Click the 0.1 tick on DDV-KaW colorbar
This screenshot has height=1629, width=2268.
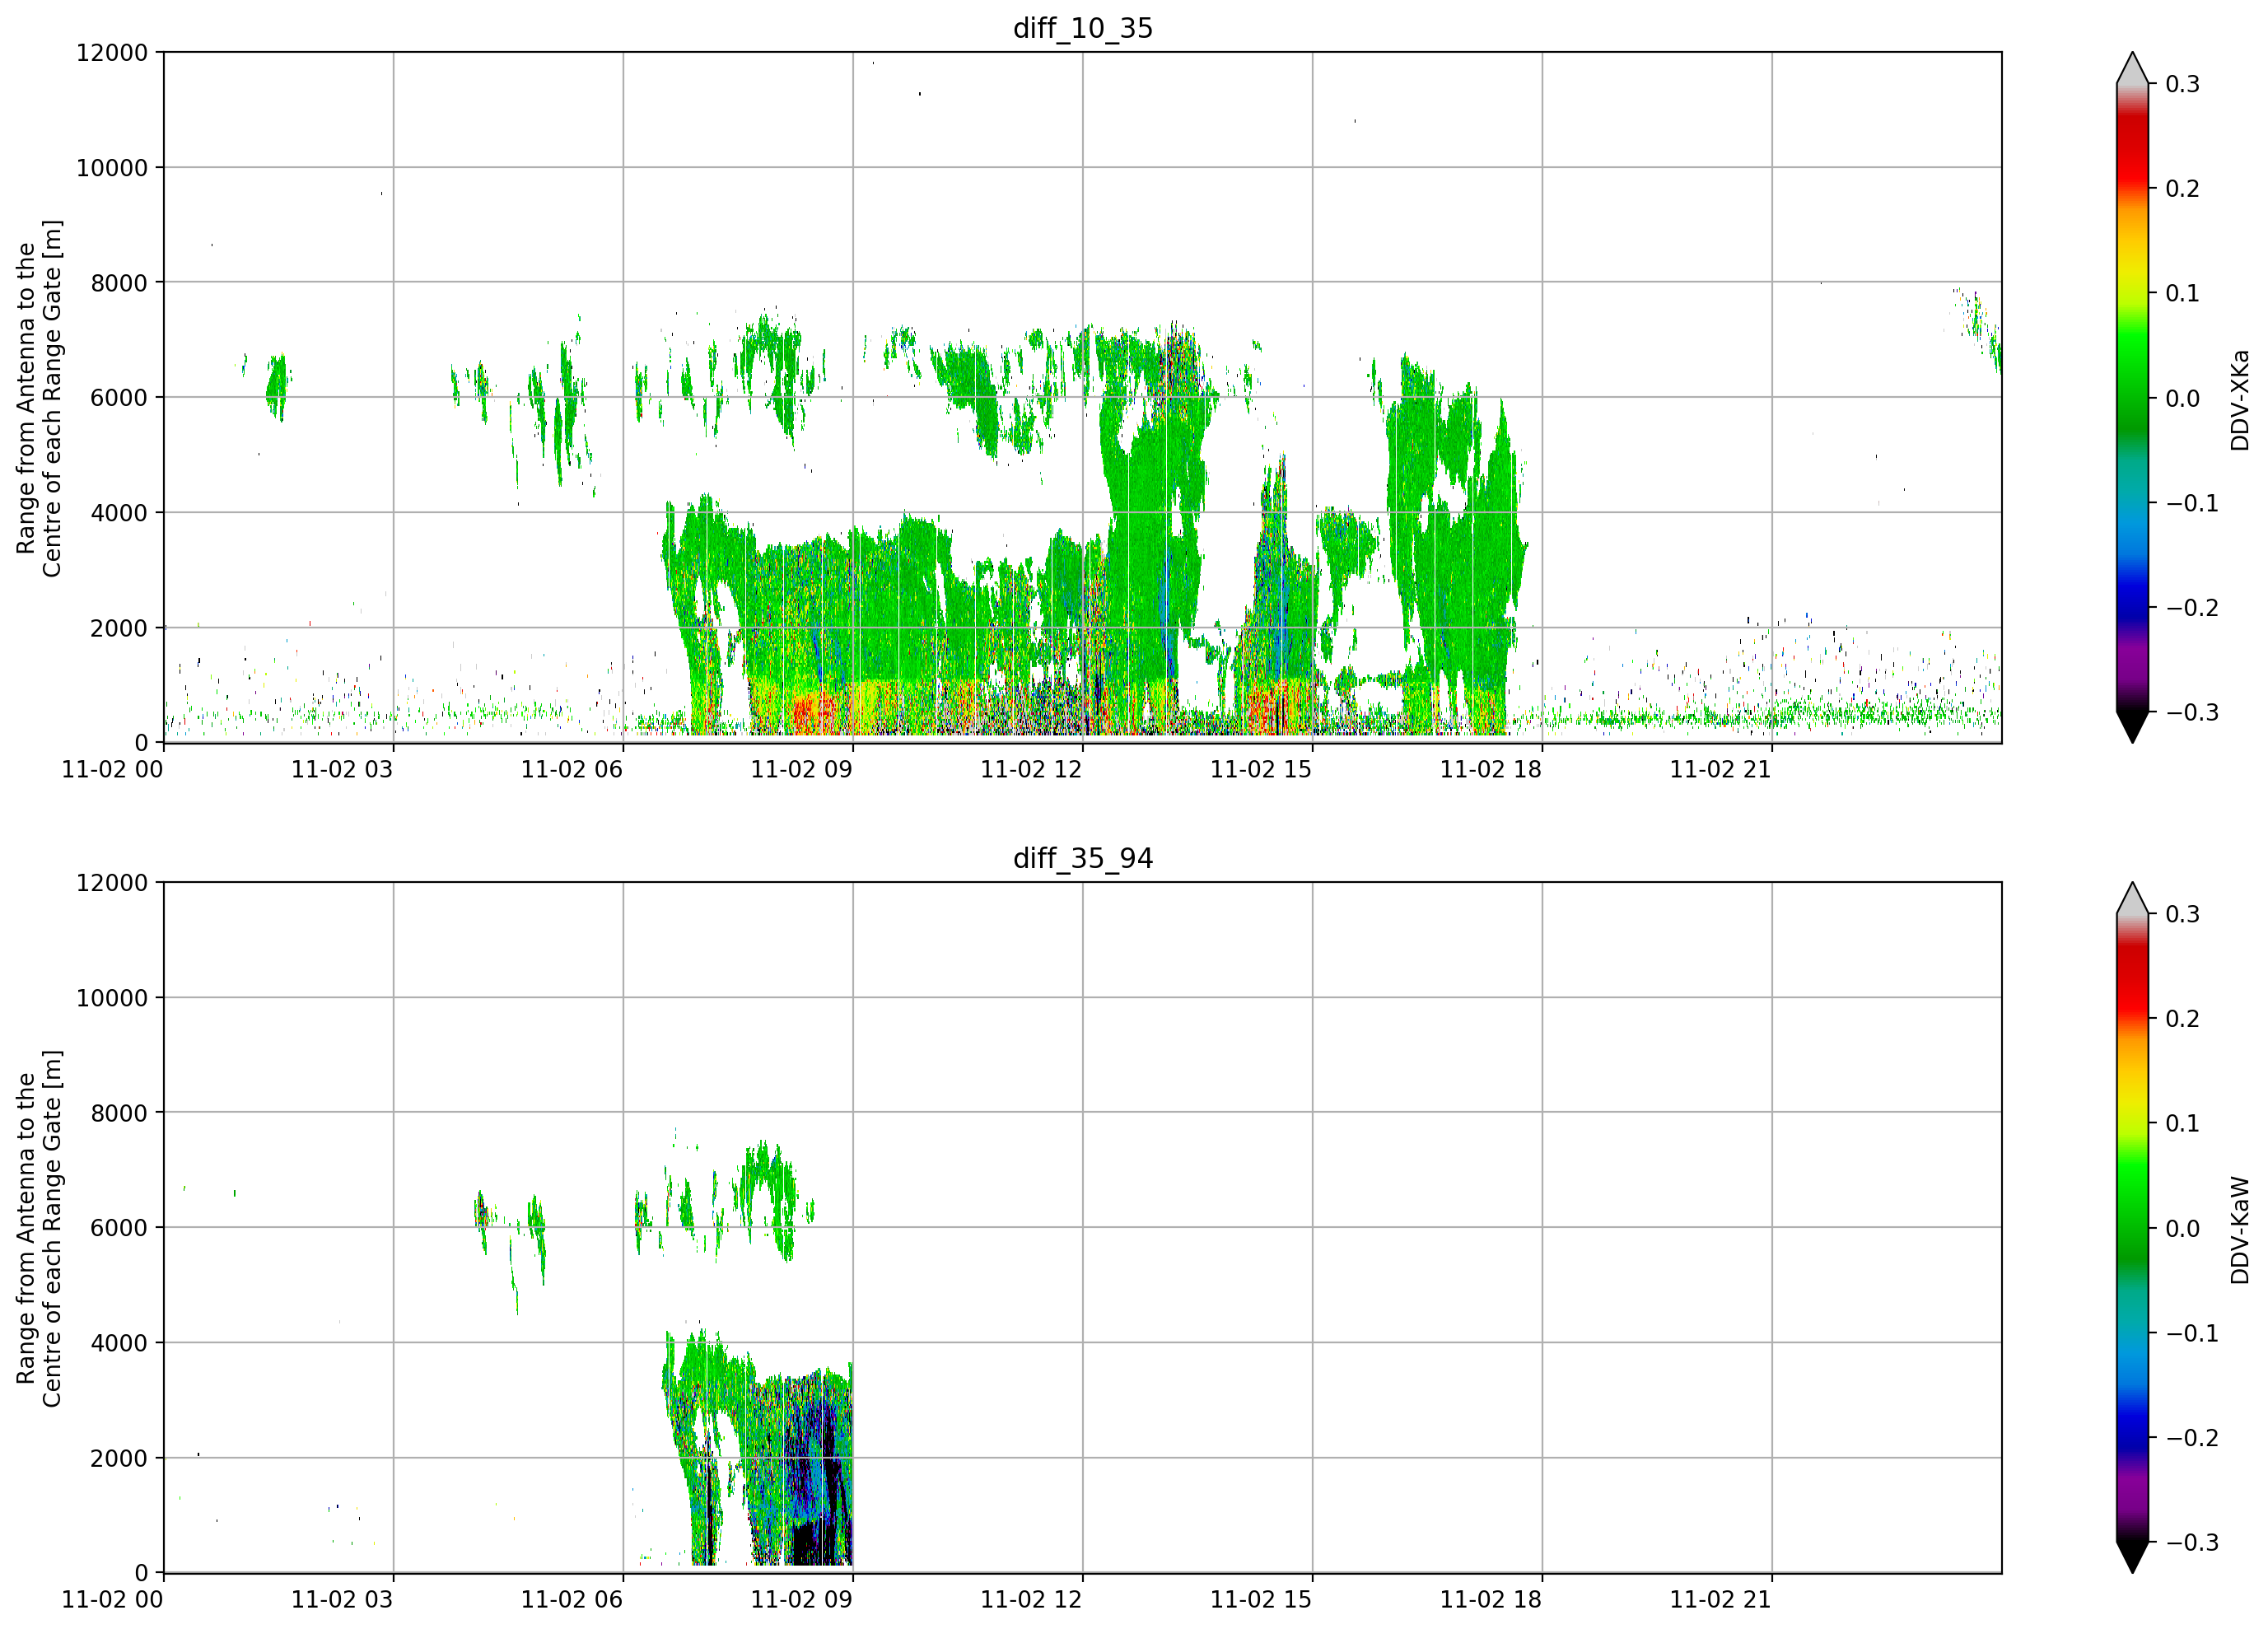point(2183,1124)
